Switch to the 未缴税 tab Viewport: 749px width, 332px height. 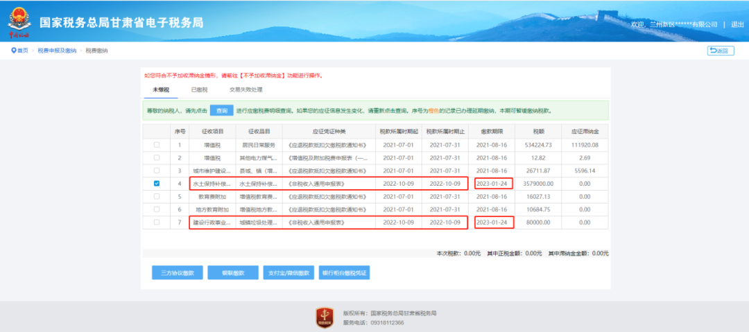click(x=161, y=89)
